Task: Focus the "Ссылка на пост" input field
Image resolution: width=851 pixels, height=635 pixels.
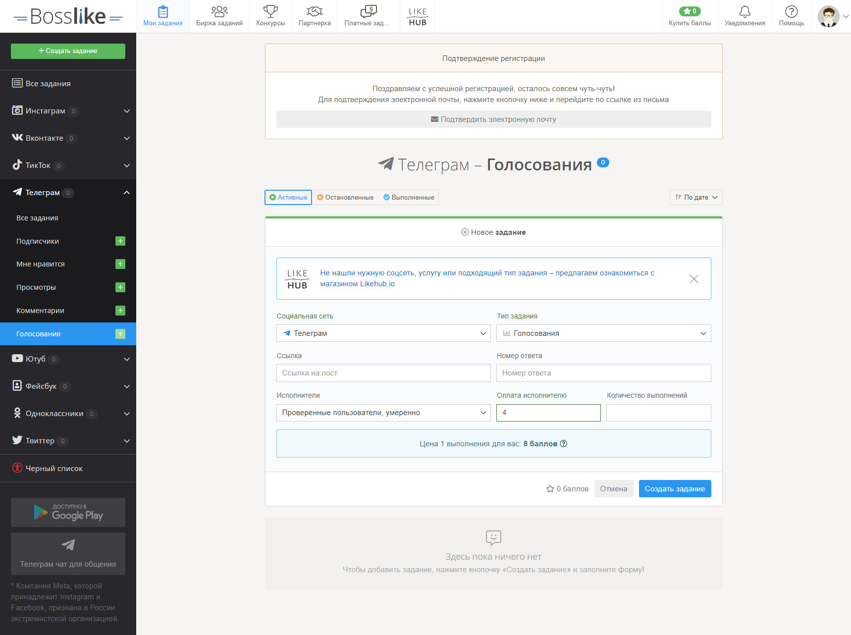Action: 383,373
